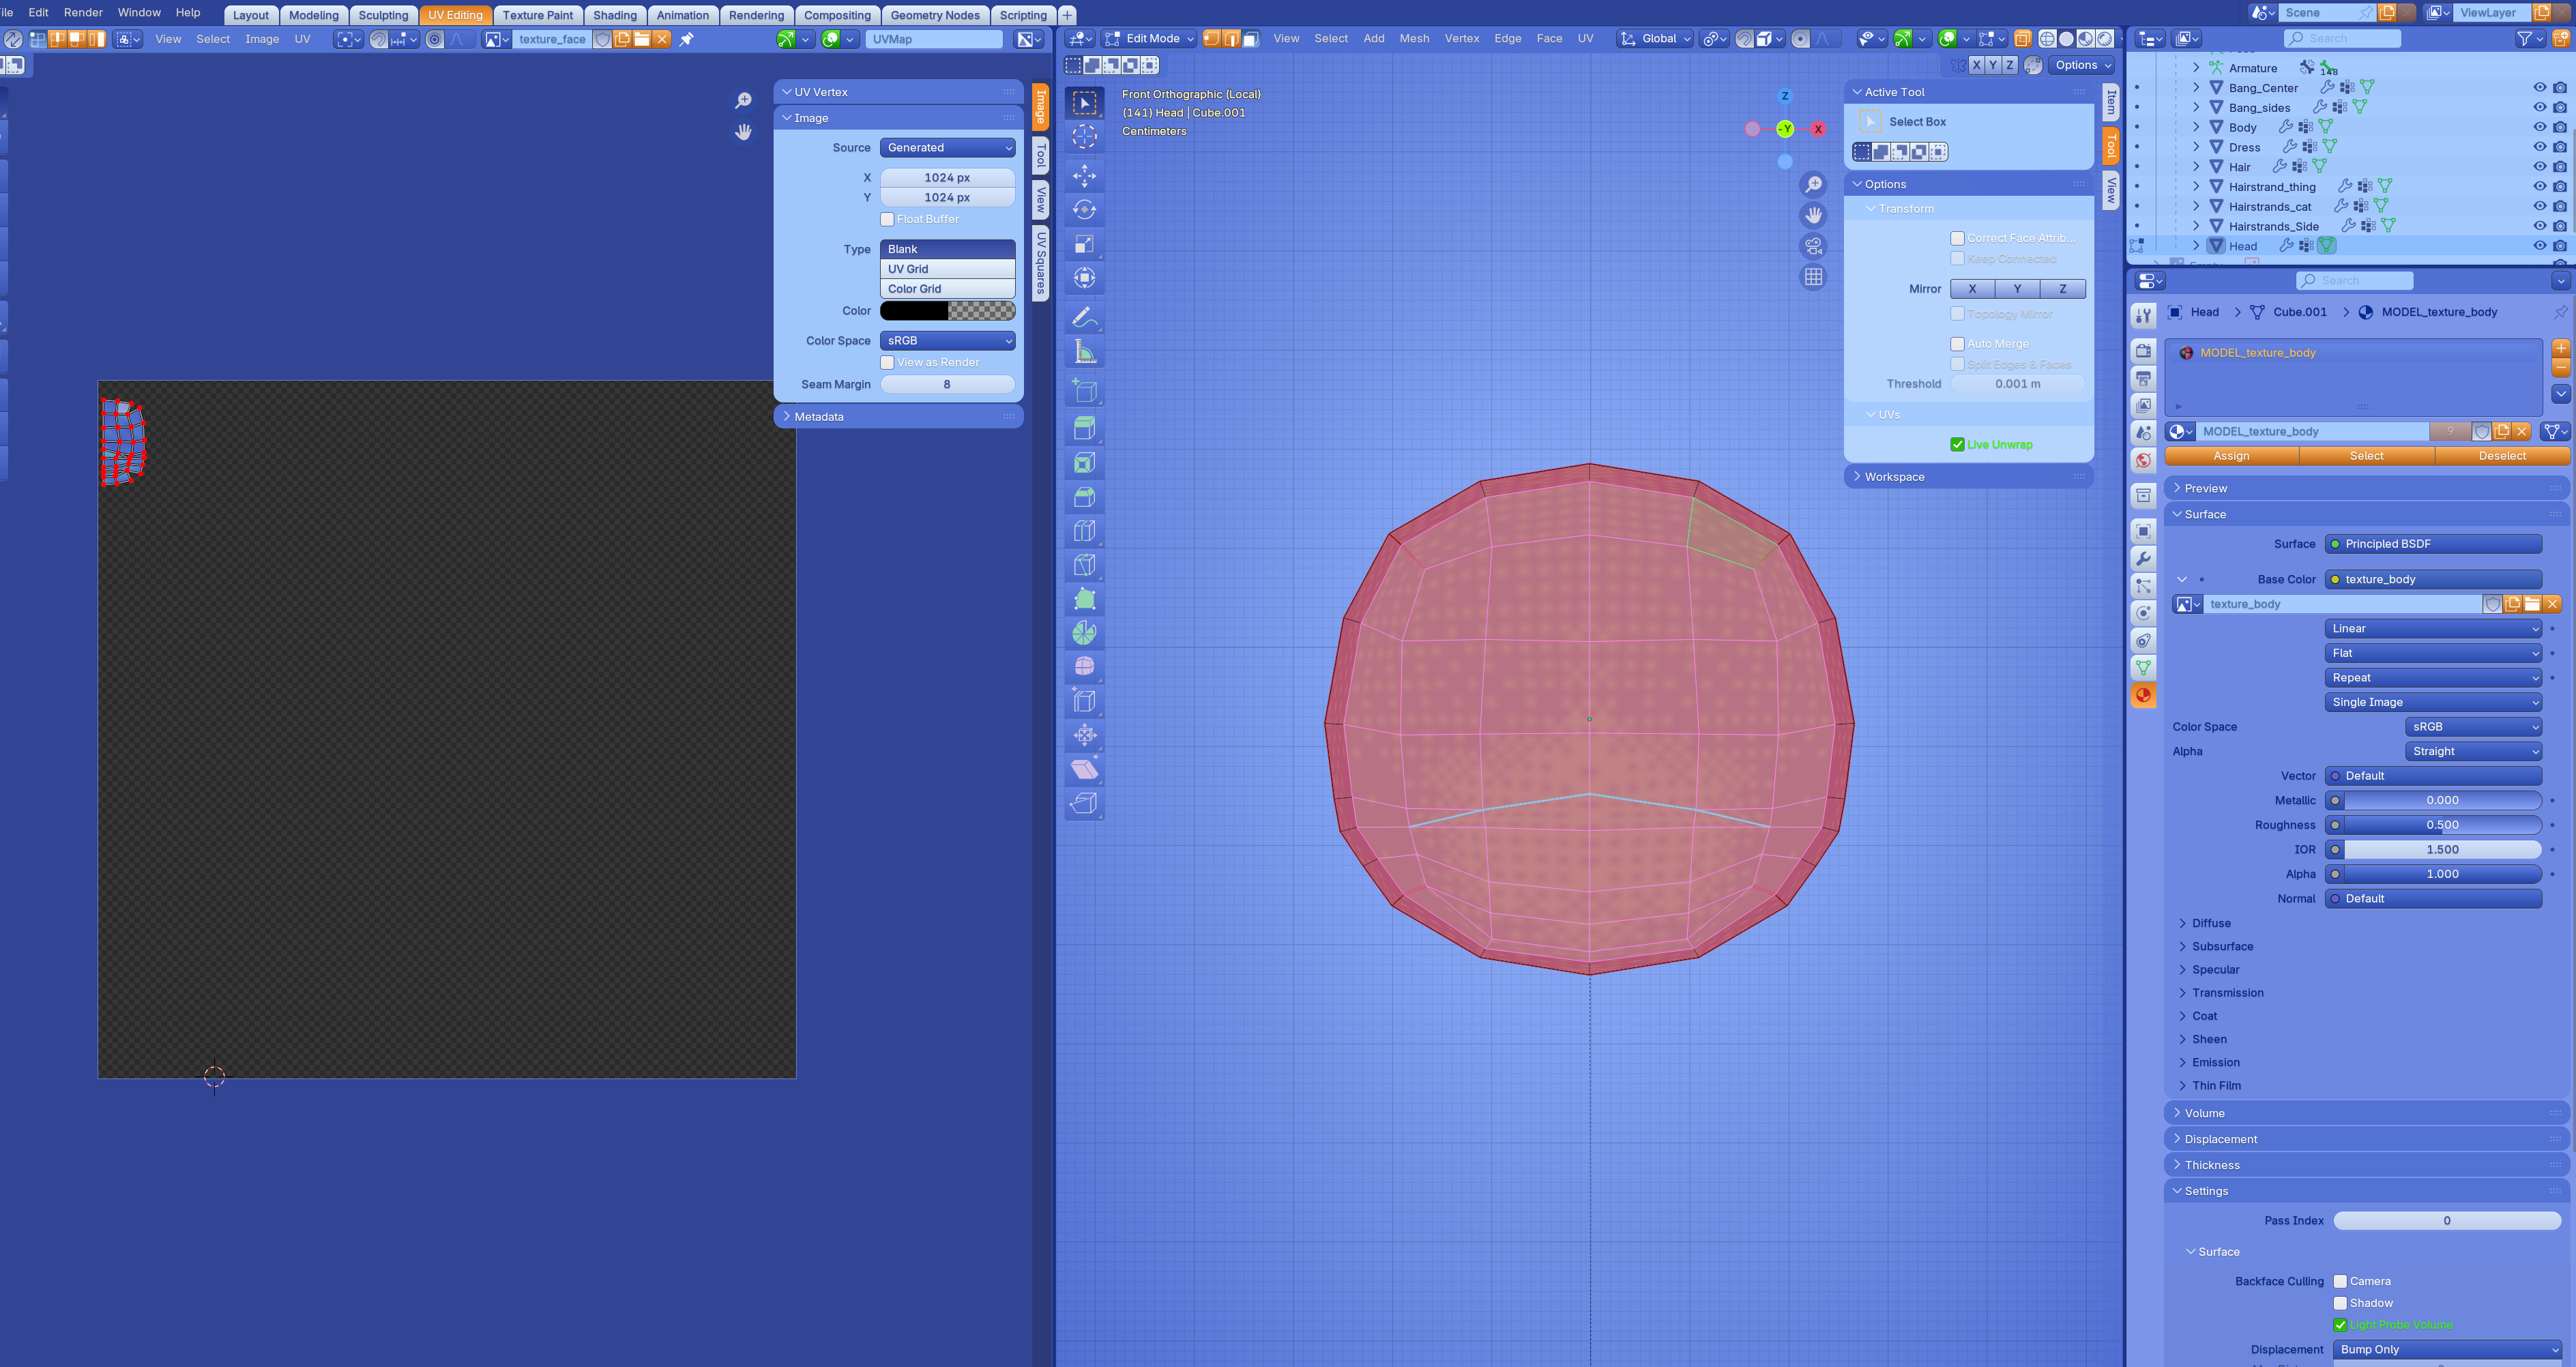Open the Material properties tab icon

coord(2143,695)
